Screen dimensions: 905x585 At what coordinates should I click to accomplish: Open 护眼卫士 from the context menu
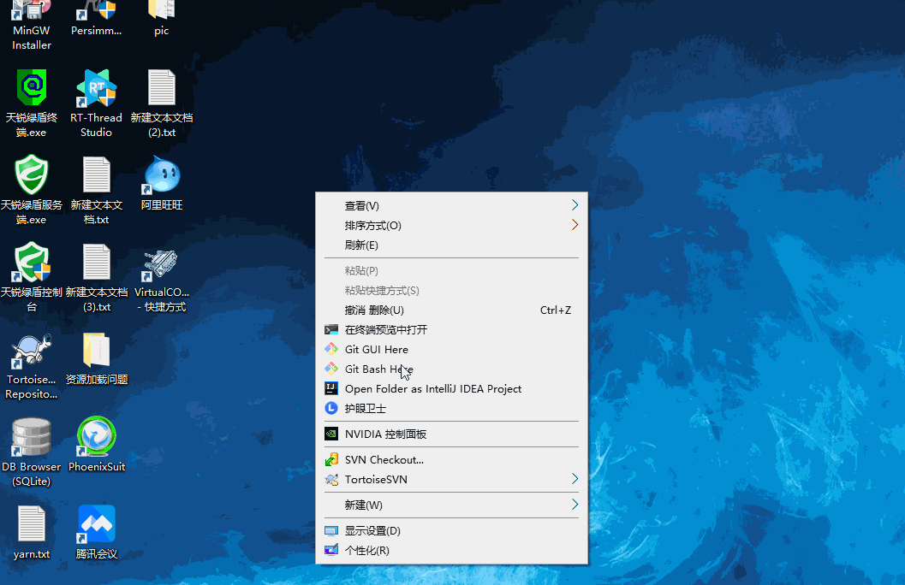(x=451, y=408)
